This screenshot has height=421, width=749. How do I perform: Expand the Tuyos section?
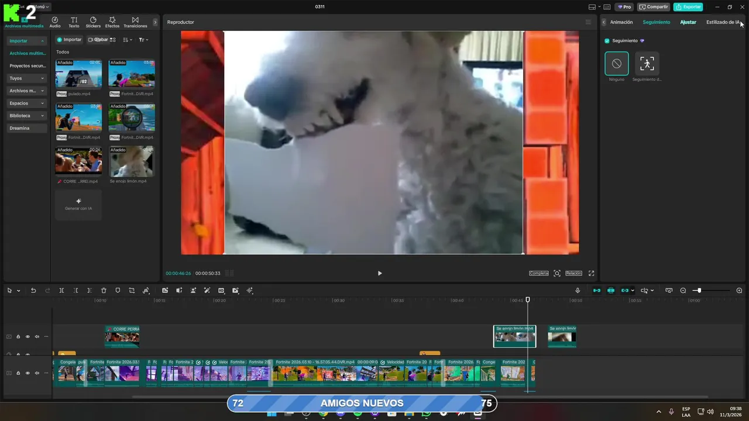42,78
